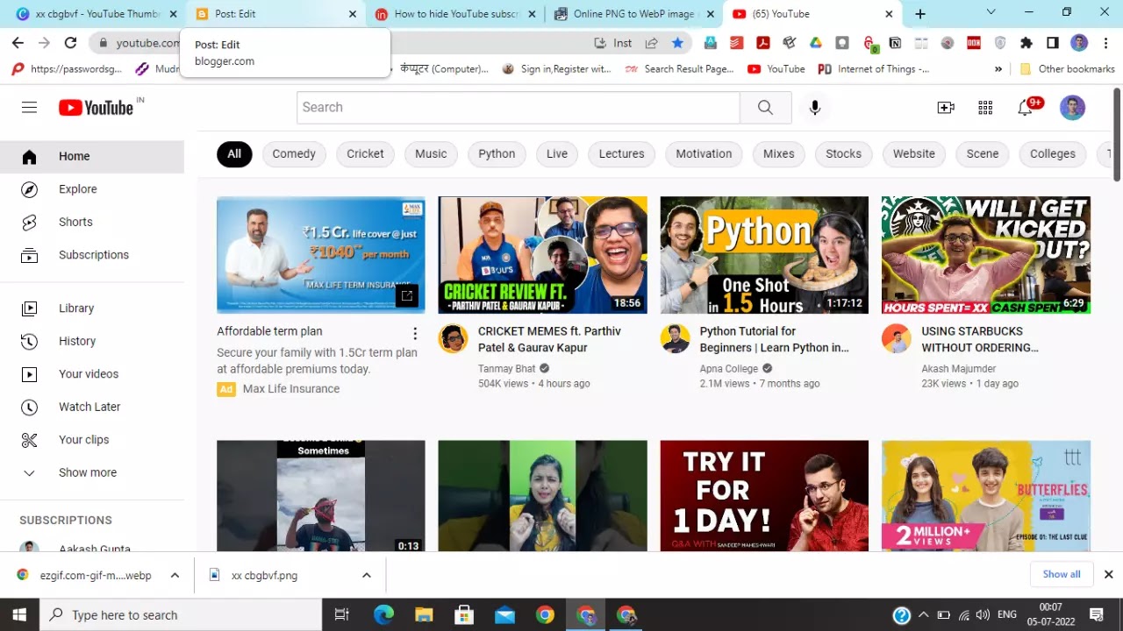1123x631 pixels.
Task: Open Subscriptions in the sidebar
Action: click(x=92, y=255)
